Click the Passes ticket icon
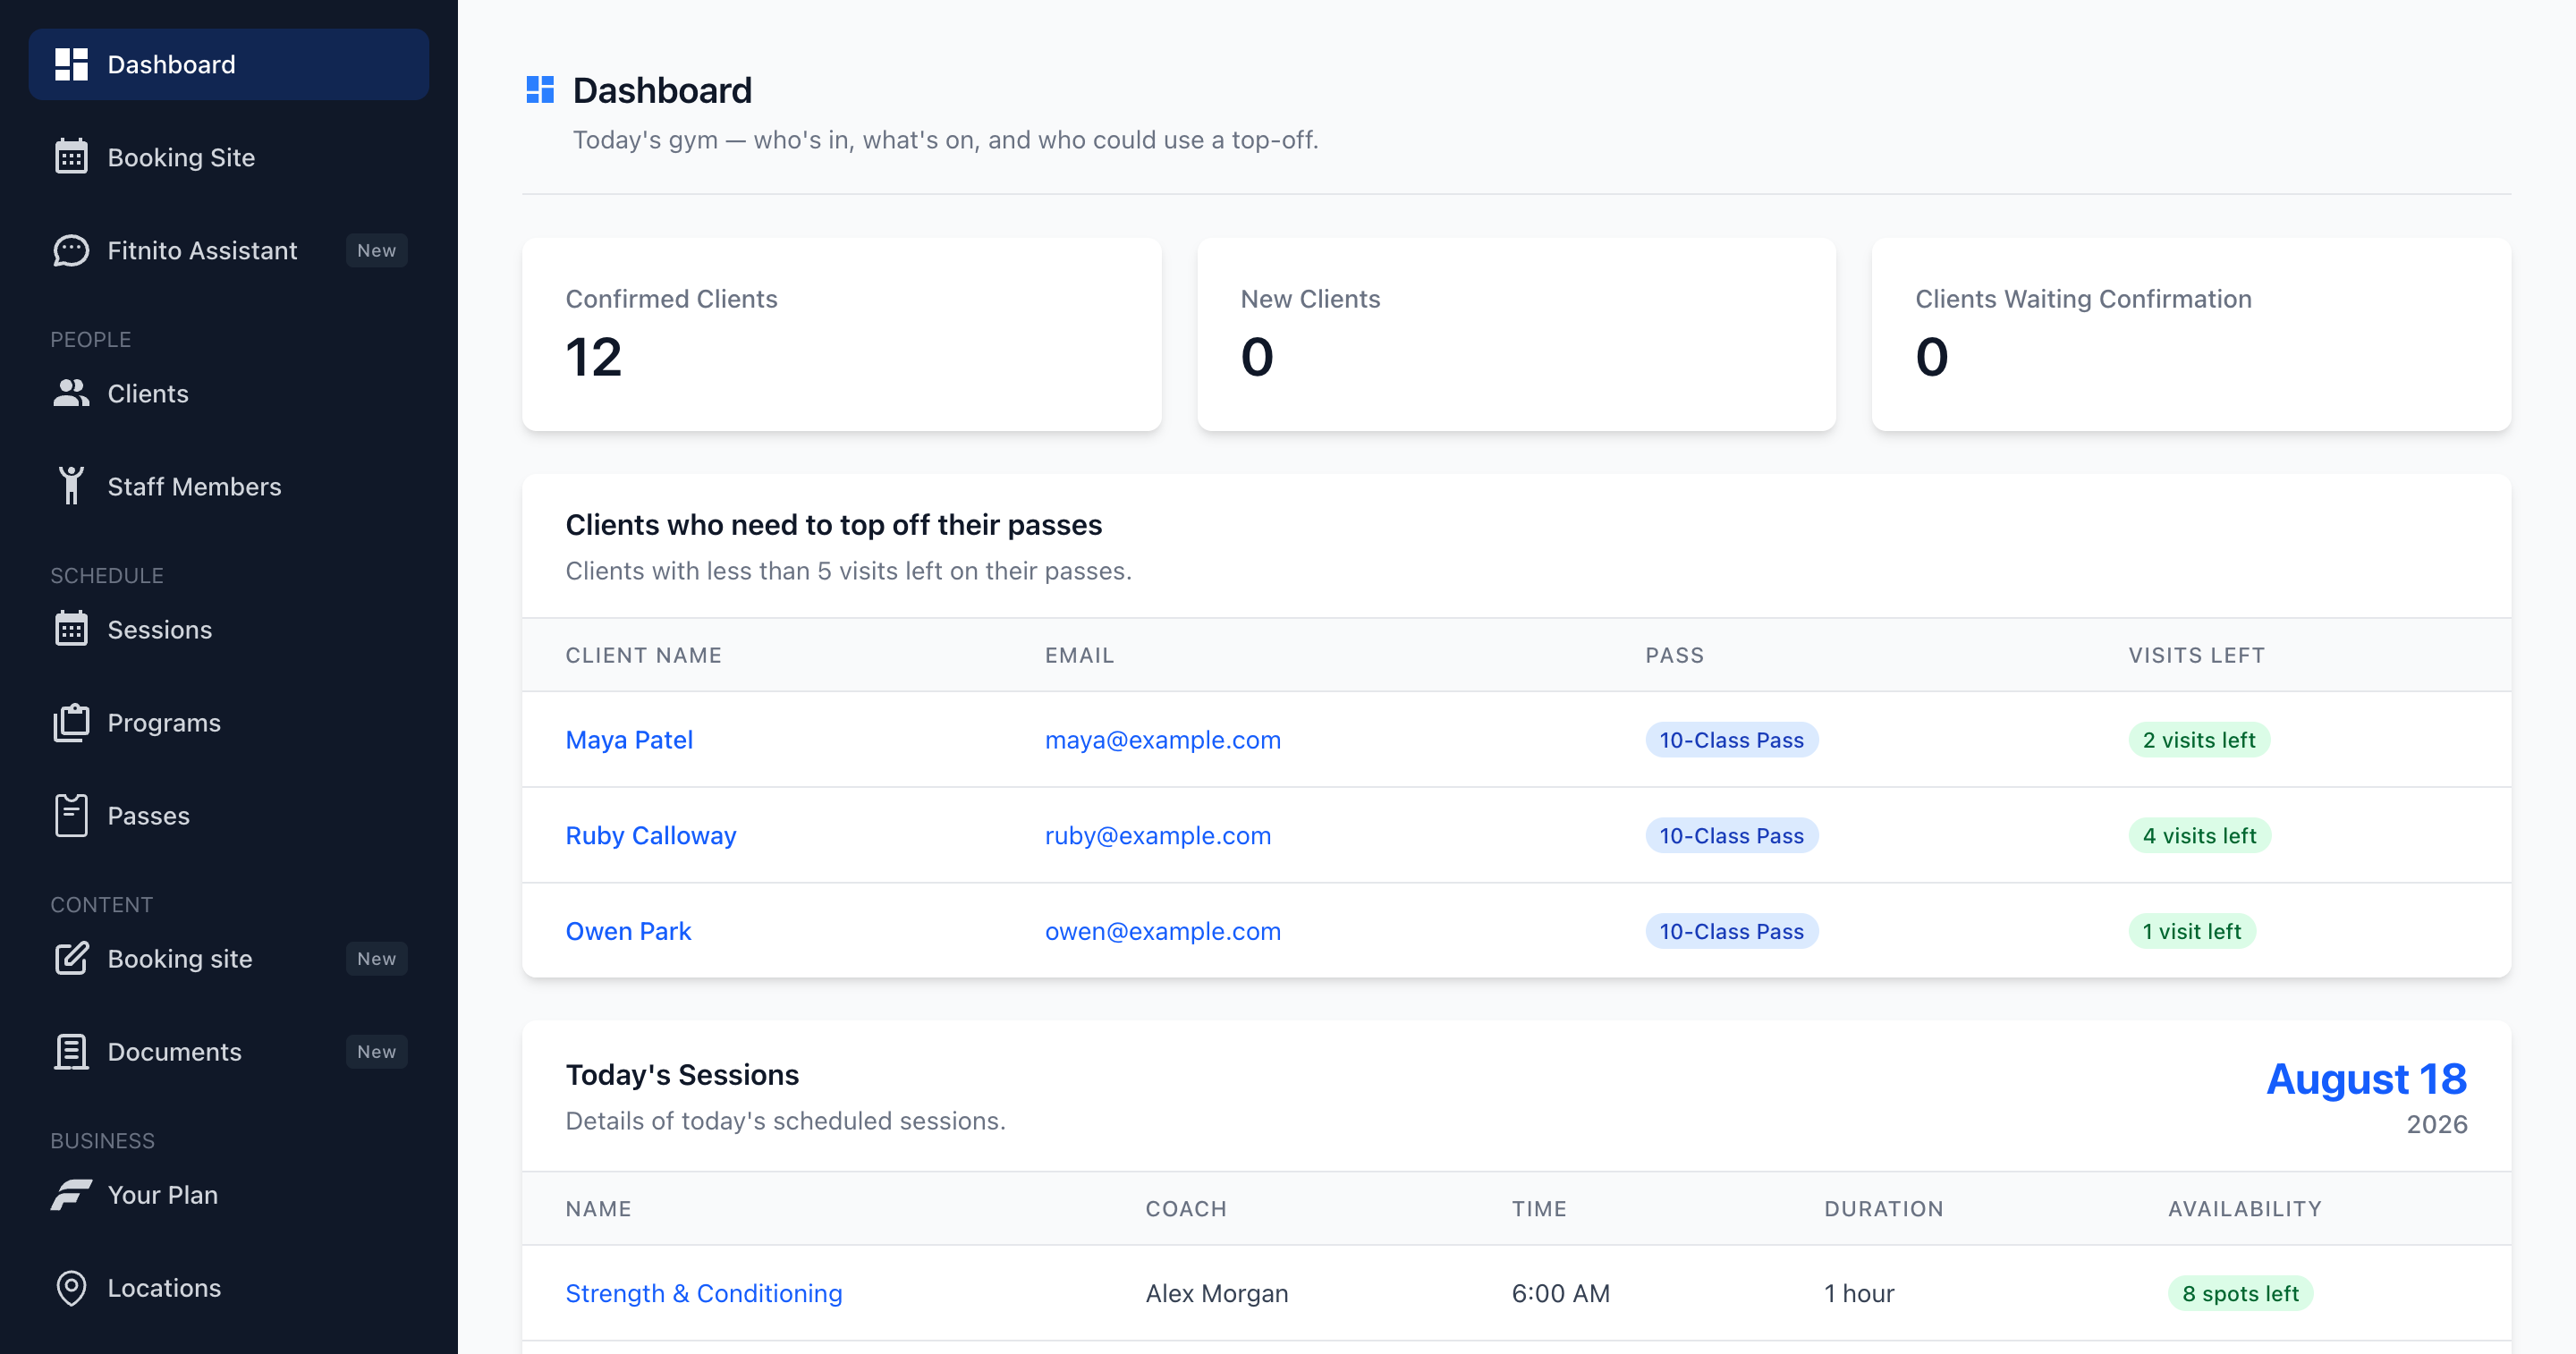The image size is (2576, 1354). [x=71, y=815]
